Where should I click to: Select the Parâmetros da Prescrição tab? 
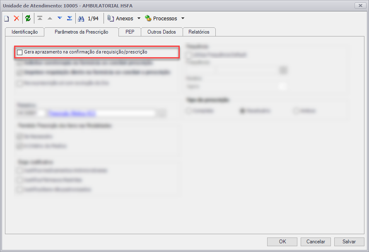pyautogui.click(x=82, y=32)
